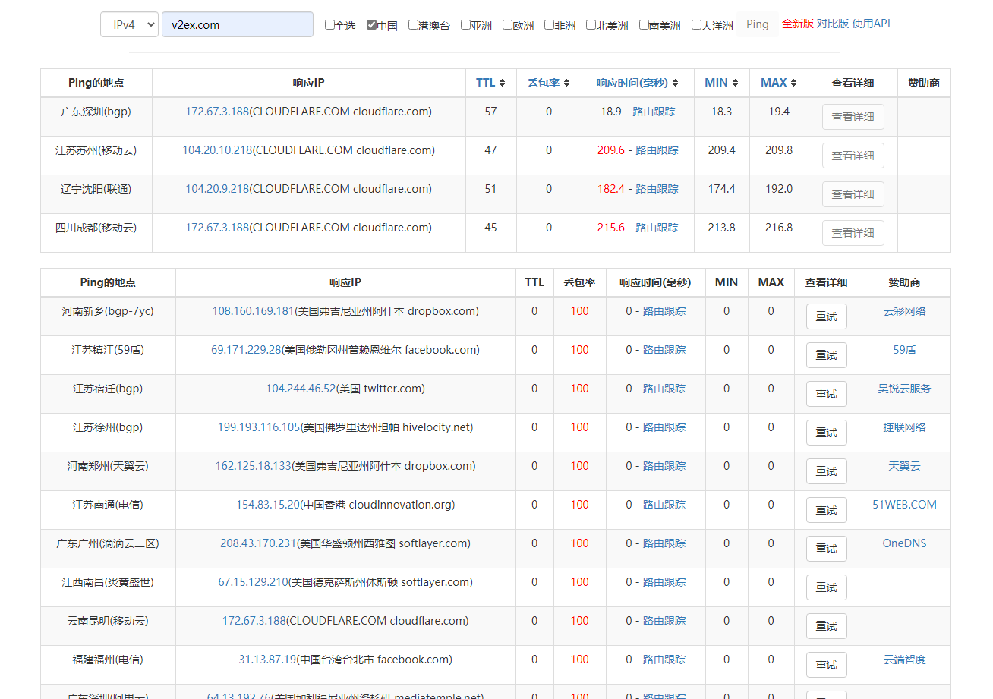Tick the 北美洲 checkbox
Screen dimensions: 993x699
click(x=591, y=25)
